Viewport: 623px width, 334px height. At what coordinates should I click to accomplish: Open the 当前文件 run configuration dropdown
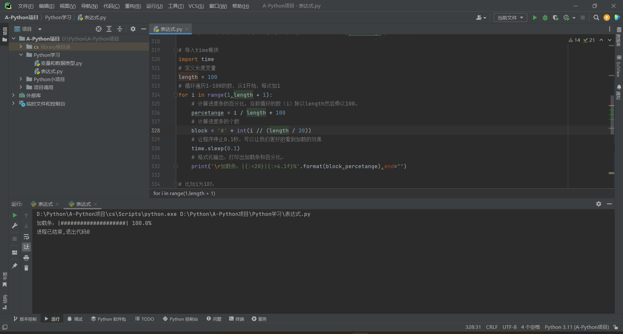click(x=510, y=18)
